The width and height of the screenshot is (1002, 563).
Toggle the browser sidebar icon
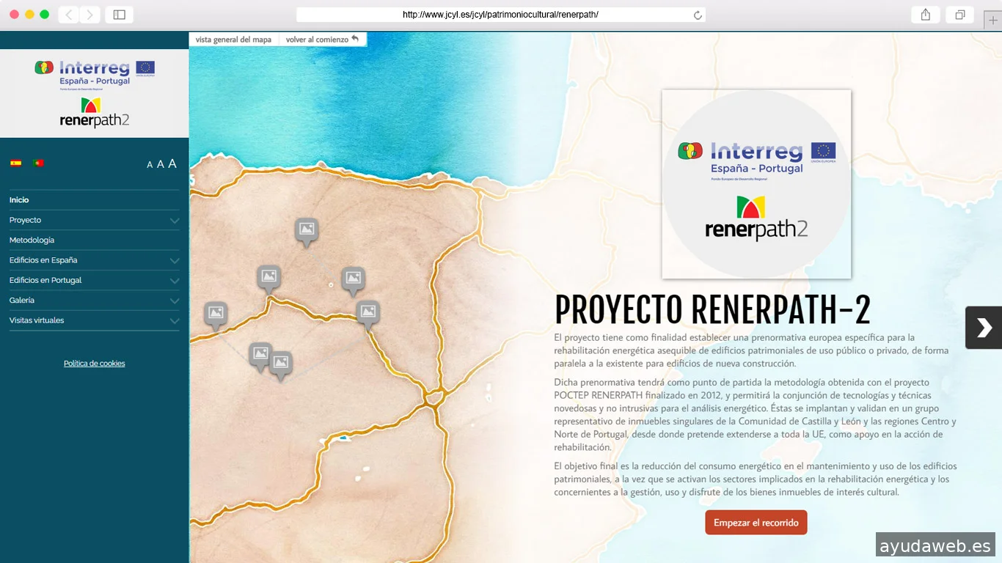tap(120, 15)
